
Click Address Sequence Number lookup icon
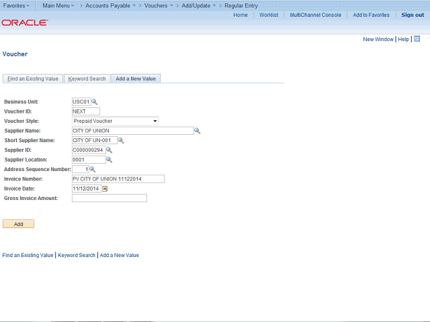[93, 170]
